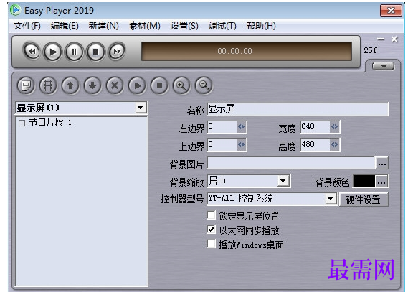Image resolution: width=408 pixels, height=292 pixels.
Task: Start playback with the play button
Action: coord(53,52)
